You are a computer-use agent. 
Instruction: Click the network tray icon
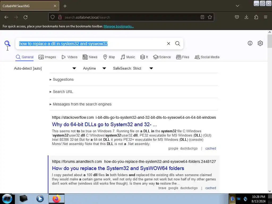[x=239, y=199]
